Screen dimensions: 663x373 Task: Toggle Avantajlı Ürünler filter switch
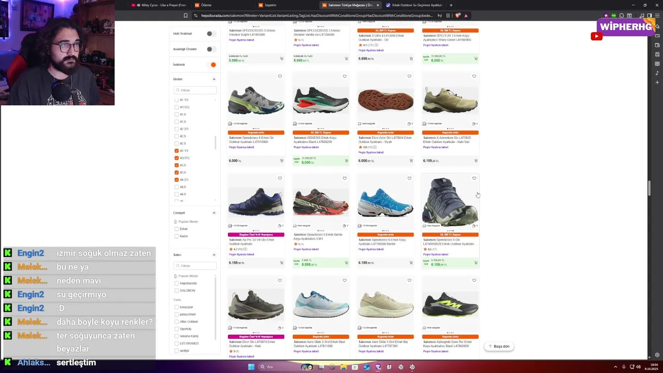coord(210,49)
